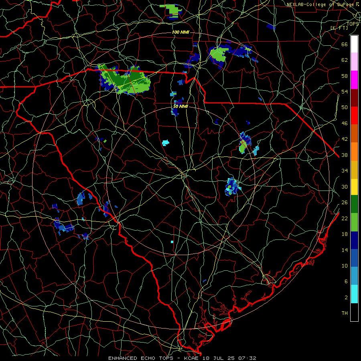Click the '07:32' timestamp
The width and height of the screenshot is (361, 361).
tap(247, 358)
